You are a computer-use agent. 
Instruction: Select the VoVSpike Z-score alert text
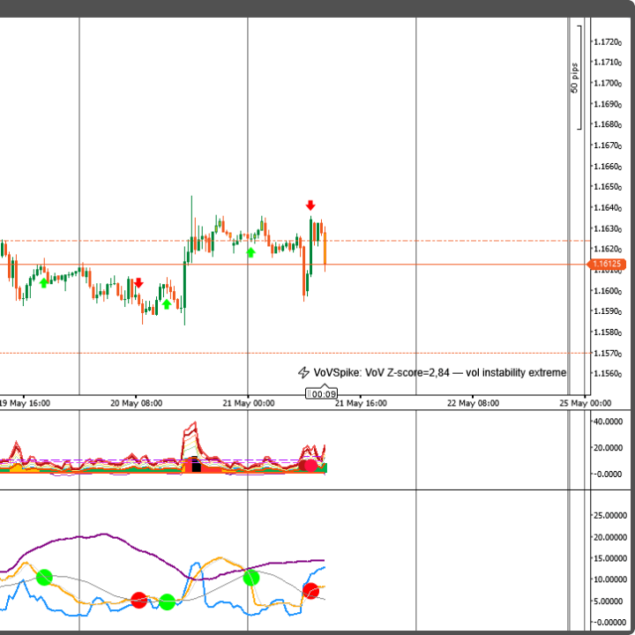(440, 372)
